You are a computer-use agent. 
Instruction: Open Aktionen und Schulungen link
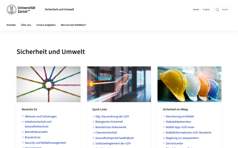click(x=41, y=116)
